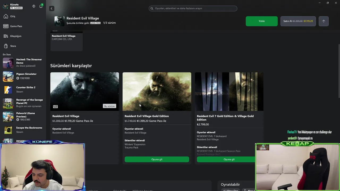The width and height of the screenshot is (340, 191).
Task: Click the CAPCOM CO., LTD. publisher card
Action: [x=66, y=41]
